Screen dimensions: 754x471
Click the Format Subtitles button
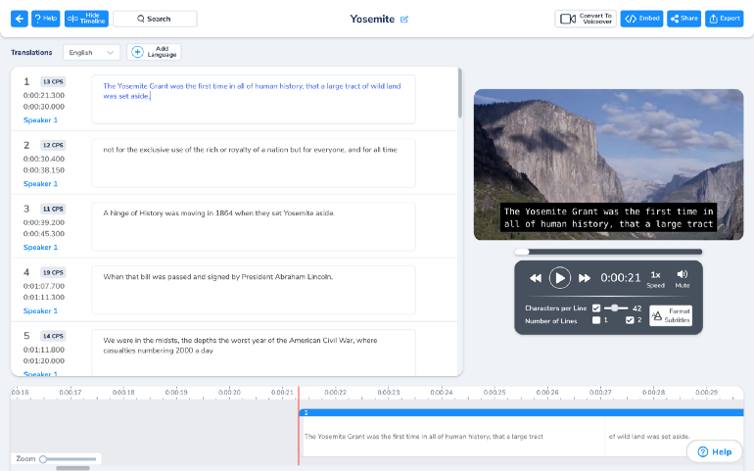[671, 315]
